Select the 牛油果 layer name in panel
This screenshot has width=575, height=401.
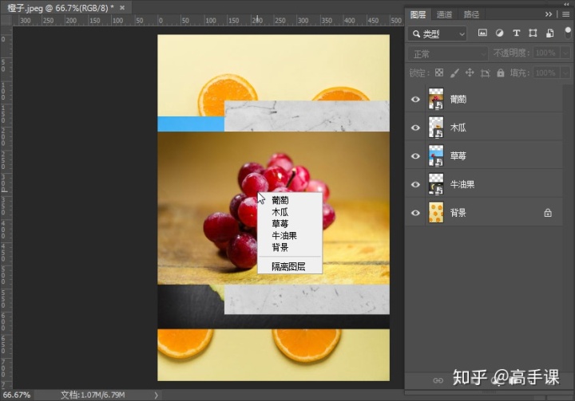(462, 184)
